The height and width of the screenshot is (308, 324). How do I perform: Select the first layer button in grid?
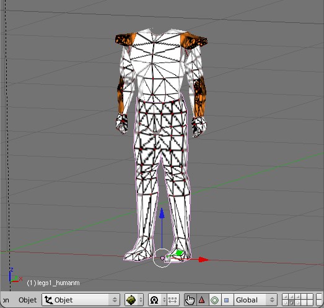pos(286,297)
